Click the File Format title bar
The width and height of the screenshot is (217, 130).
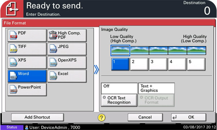click(x=109, y=23)
